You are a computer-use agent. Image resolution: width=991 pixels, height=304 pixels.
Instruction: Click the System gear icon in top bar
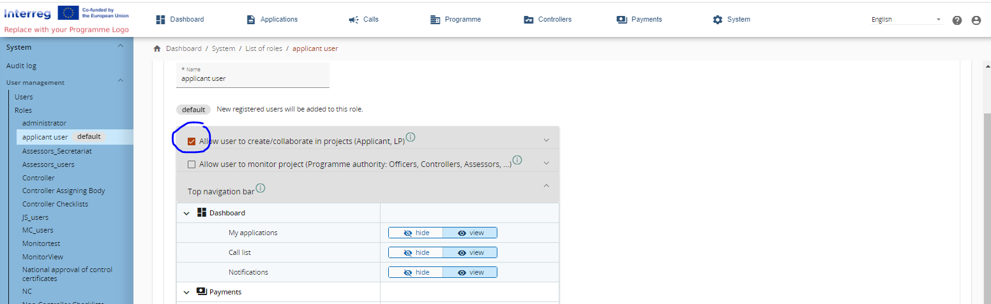tap(718, 20)
